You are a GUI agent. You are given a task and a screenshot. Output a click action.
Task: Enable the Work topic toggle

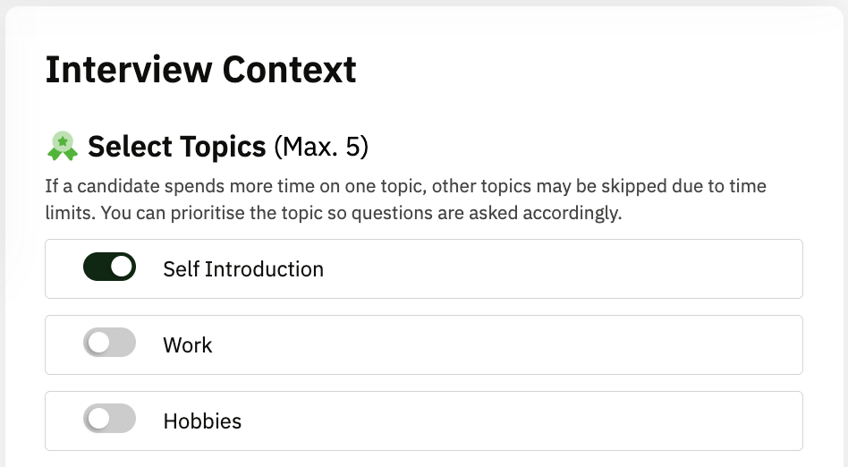(x=109, y=344)
